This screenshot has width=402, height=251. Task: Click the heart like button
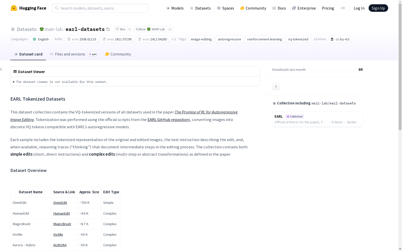pyautogui.click(x=120, y=29)
